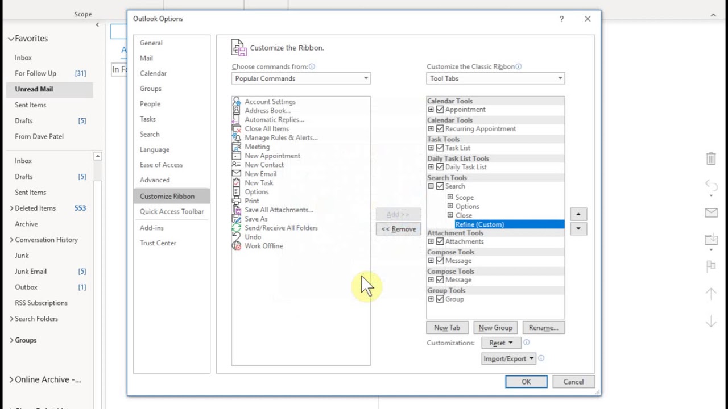Open the Advanced options page

(x=155, y=180)
